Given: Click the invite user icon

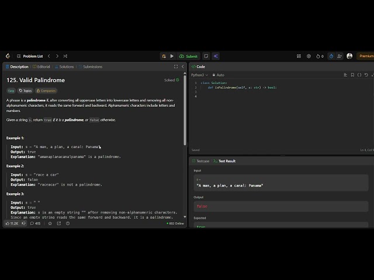Looking at the screenshot, I should (339, 56).
